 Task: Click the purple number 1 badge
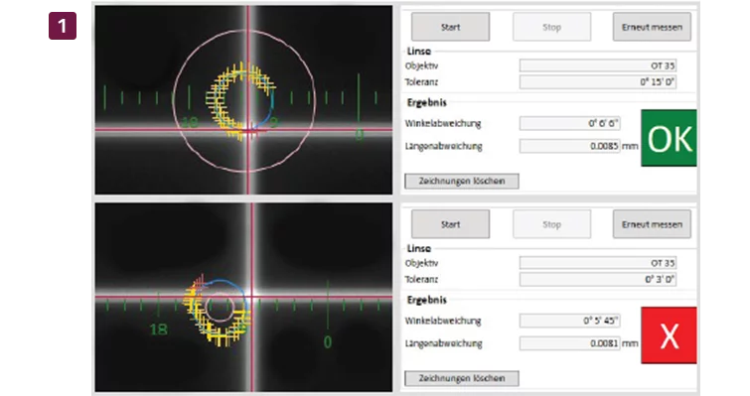63,26
